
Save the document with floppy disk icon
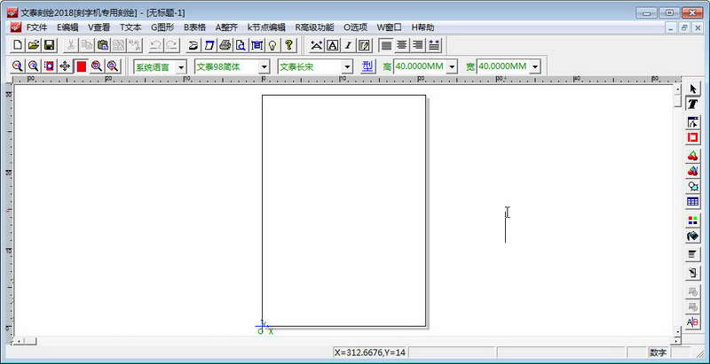coord(49,45)
